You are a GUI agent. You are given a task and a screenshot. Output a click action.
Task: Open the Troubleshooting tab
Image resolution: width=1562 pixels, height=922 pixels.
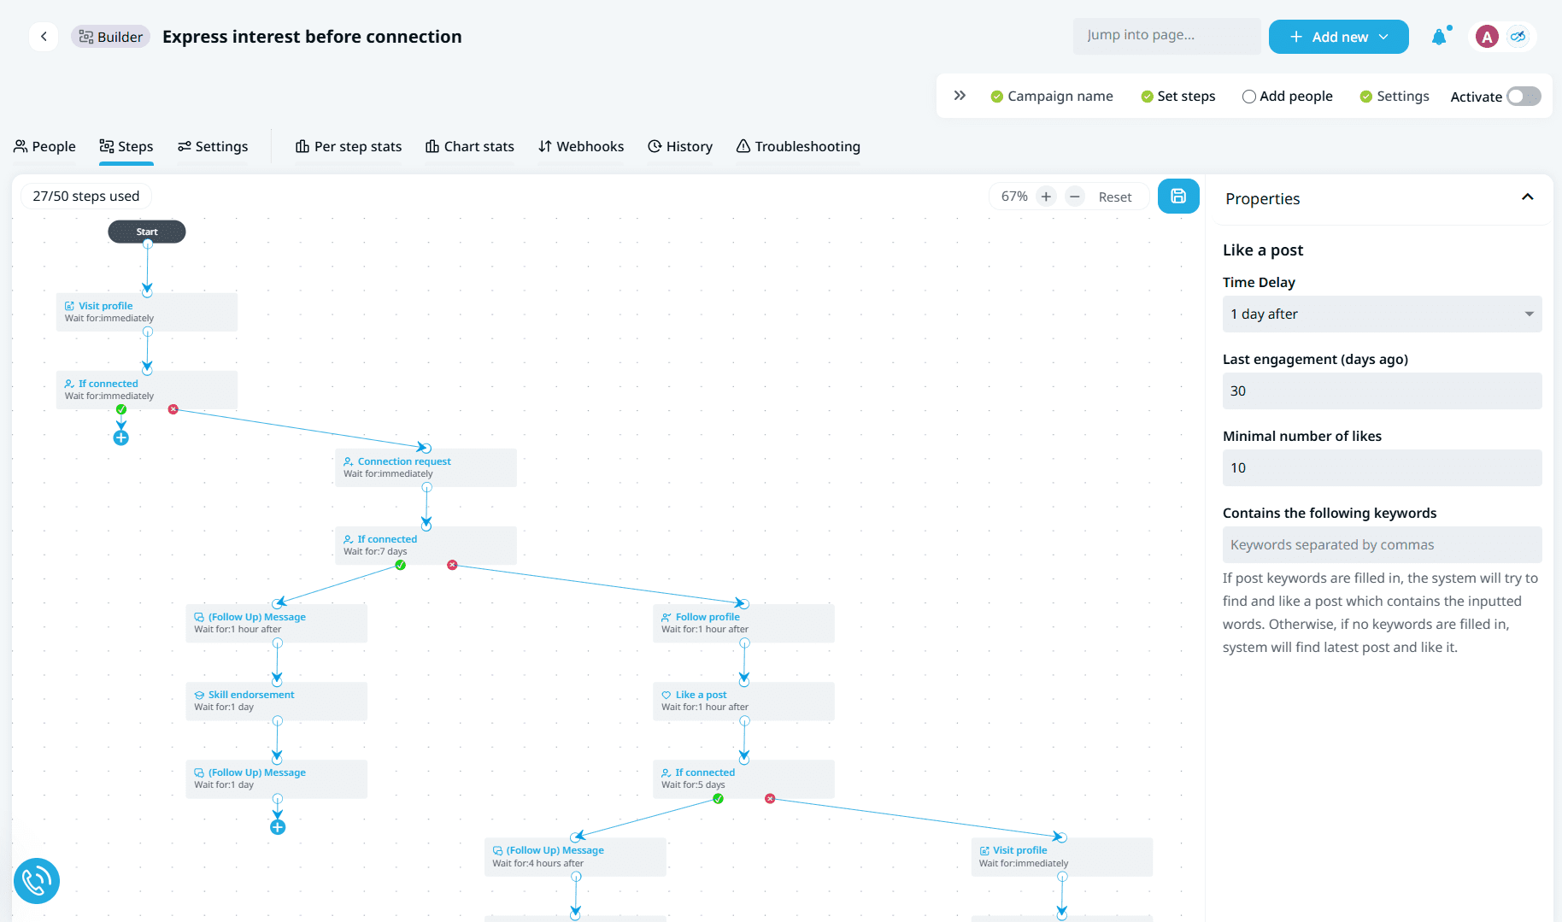click(798, 147)
